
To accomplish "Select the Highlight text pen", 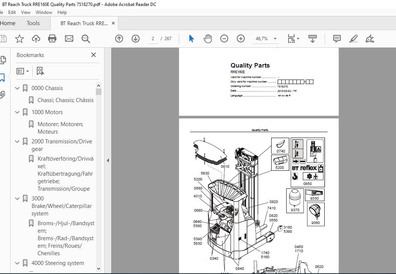I will 353,39.
